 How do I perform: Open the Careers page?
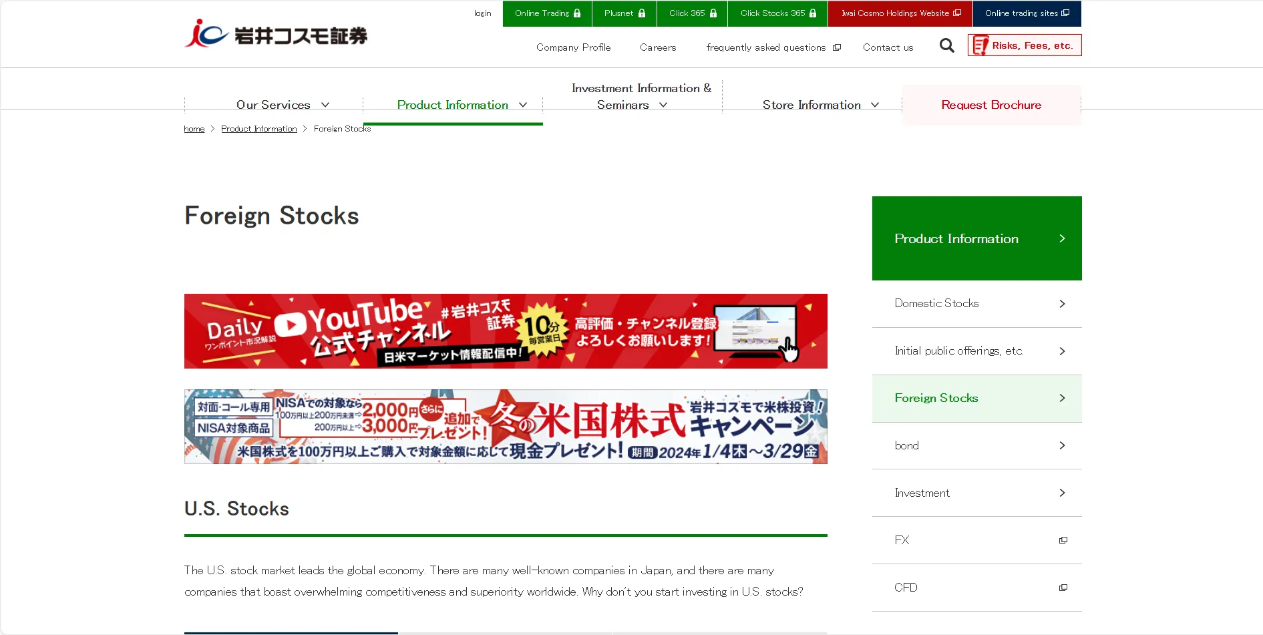click(658, 47)
